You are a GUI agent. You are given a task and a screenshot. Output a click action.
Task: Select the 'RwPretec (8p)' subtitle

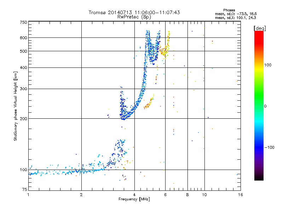134,17
